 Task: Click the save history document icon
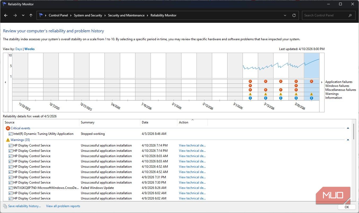5,206
